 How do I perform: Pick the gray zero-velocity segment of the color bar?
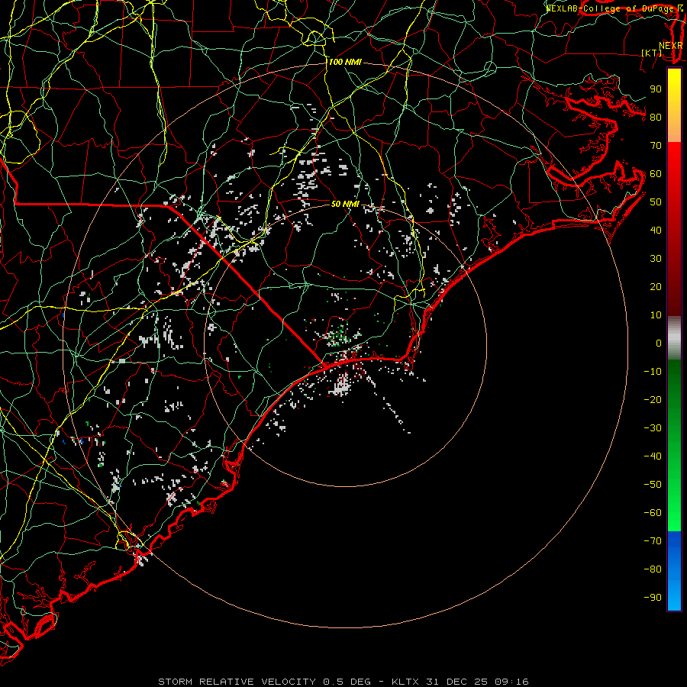pyautogui.click(x=674, y=338)
